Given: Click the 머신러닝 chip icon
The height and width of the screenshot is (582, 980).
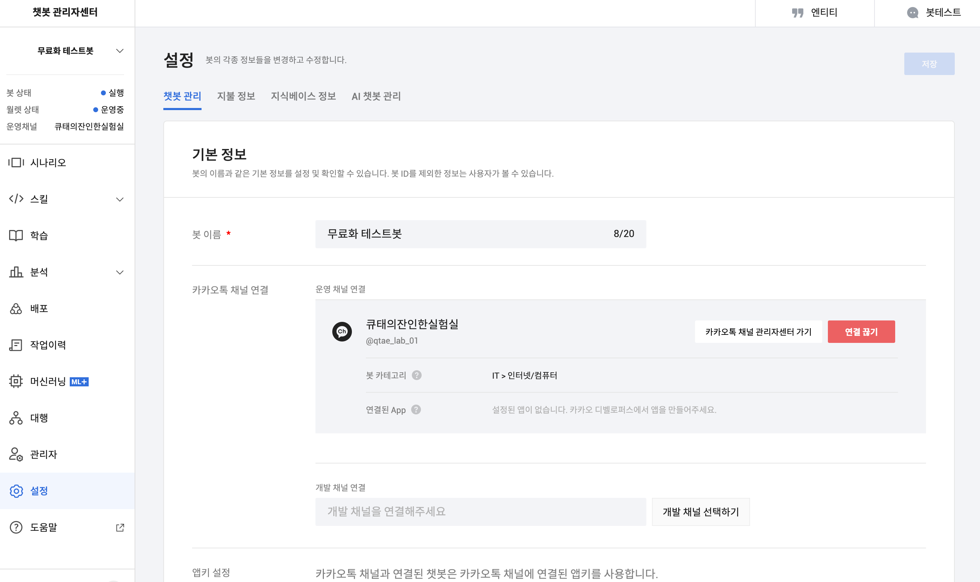Looking at the screenshot, I should click(16, 381).
